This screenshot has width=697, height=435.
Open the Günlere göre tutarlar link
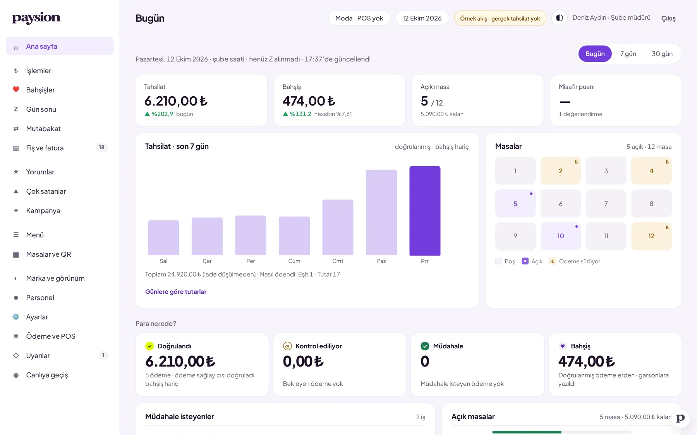pos(176,292)
